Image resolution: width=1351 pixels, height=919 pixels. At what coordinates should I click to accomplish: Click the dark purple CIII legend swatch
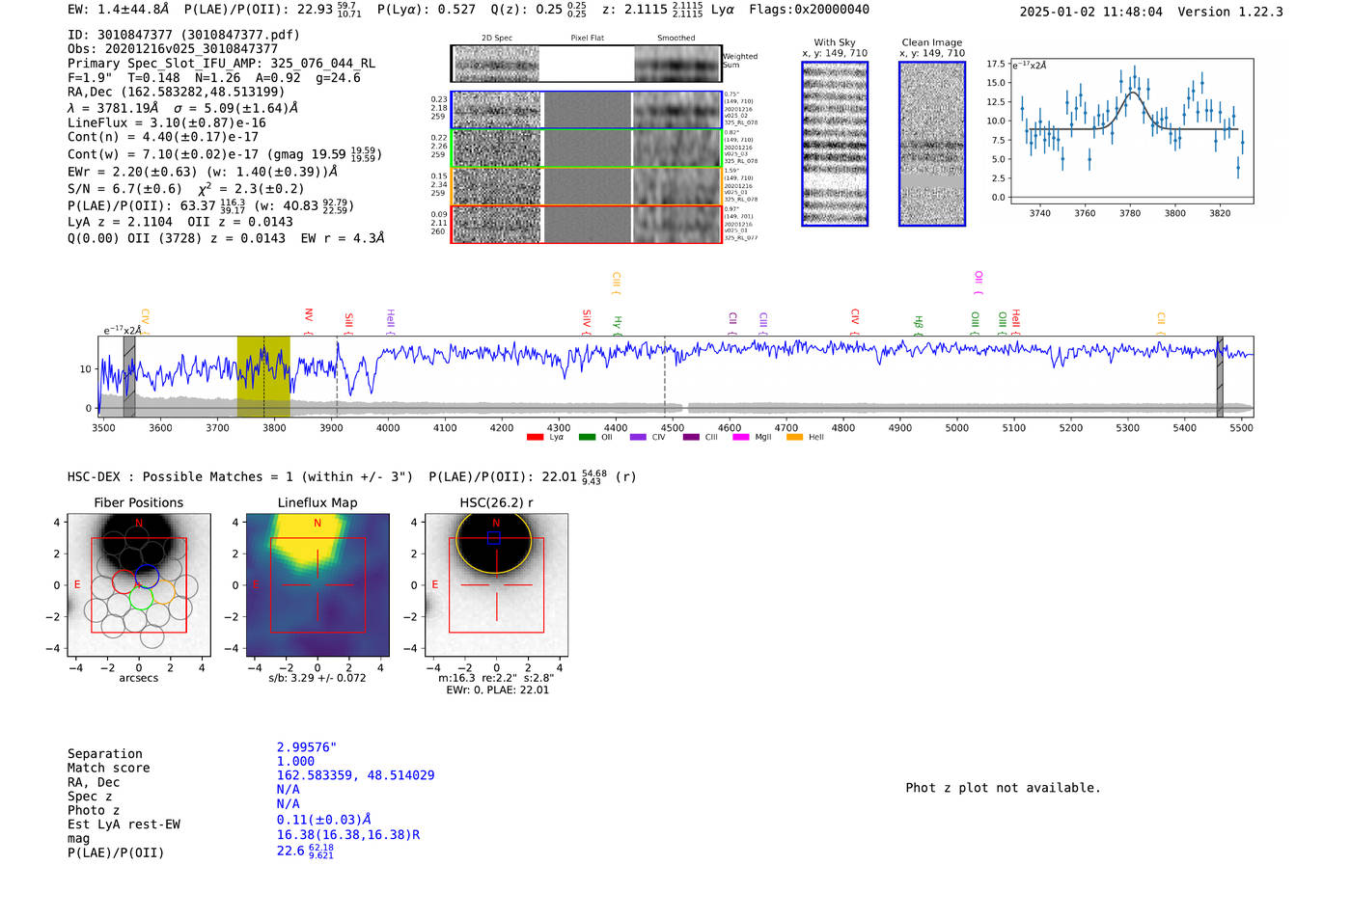691,437
